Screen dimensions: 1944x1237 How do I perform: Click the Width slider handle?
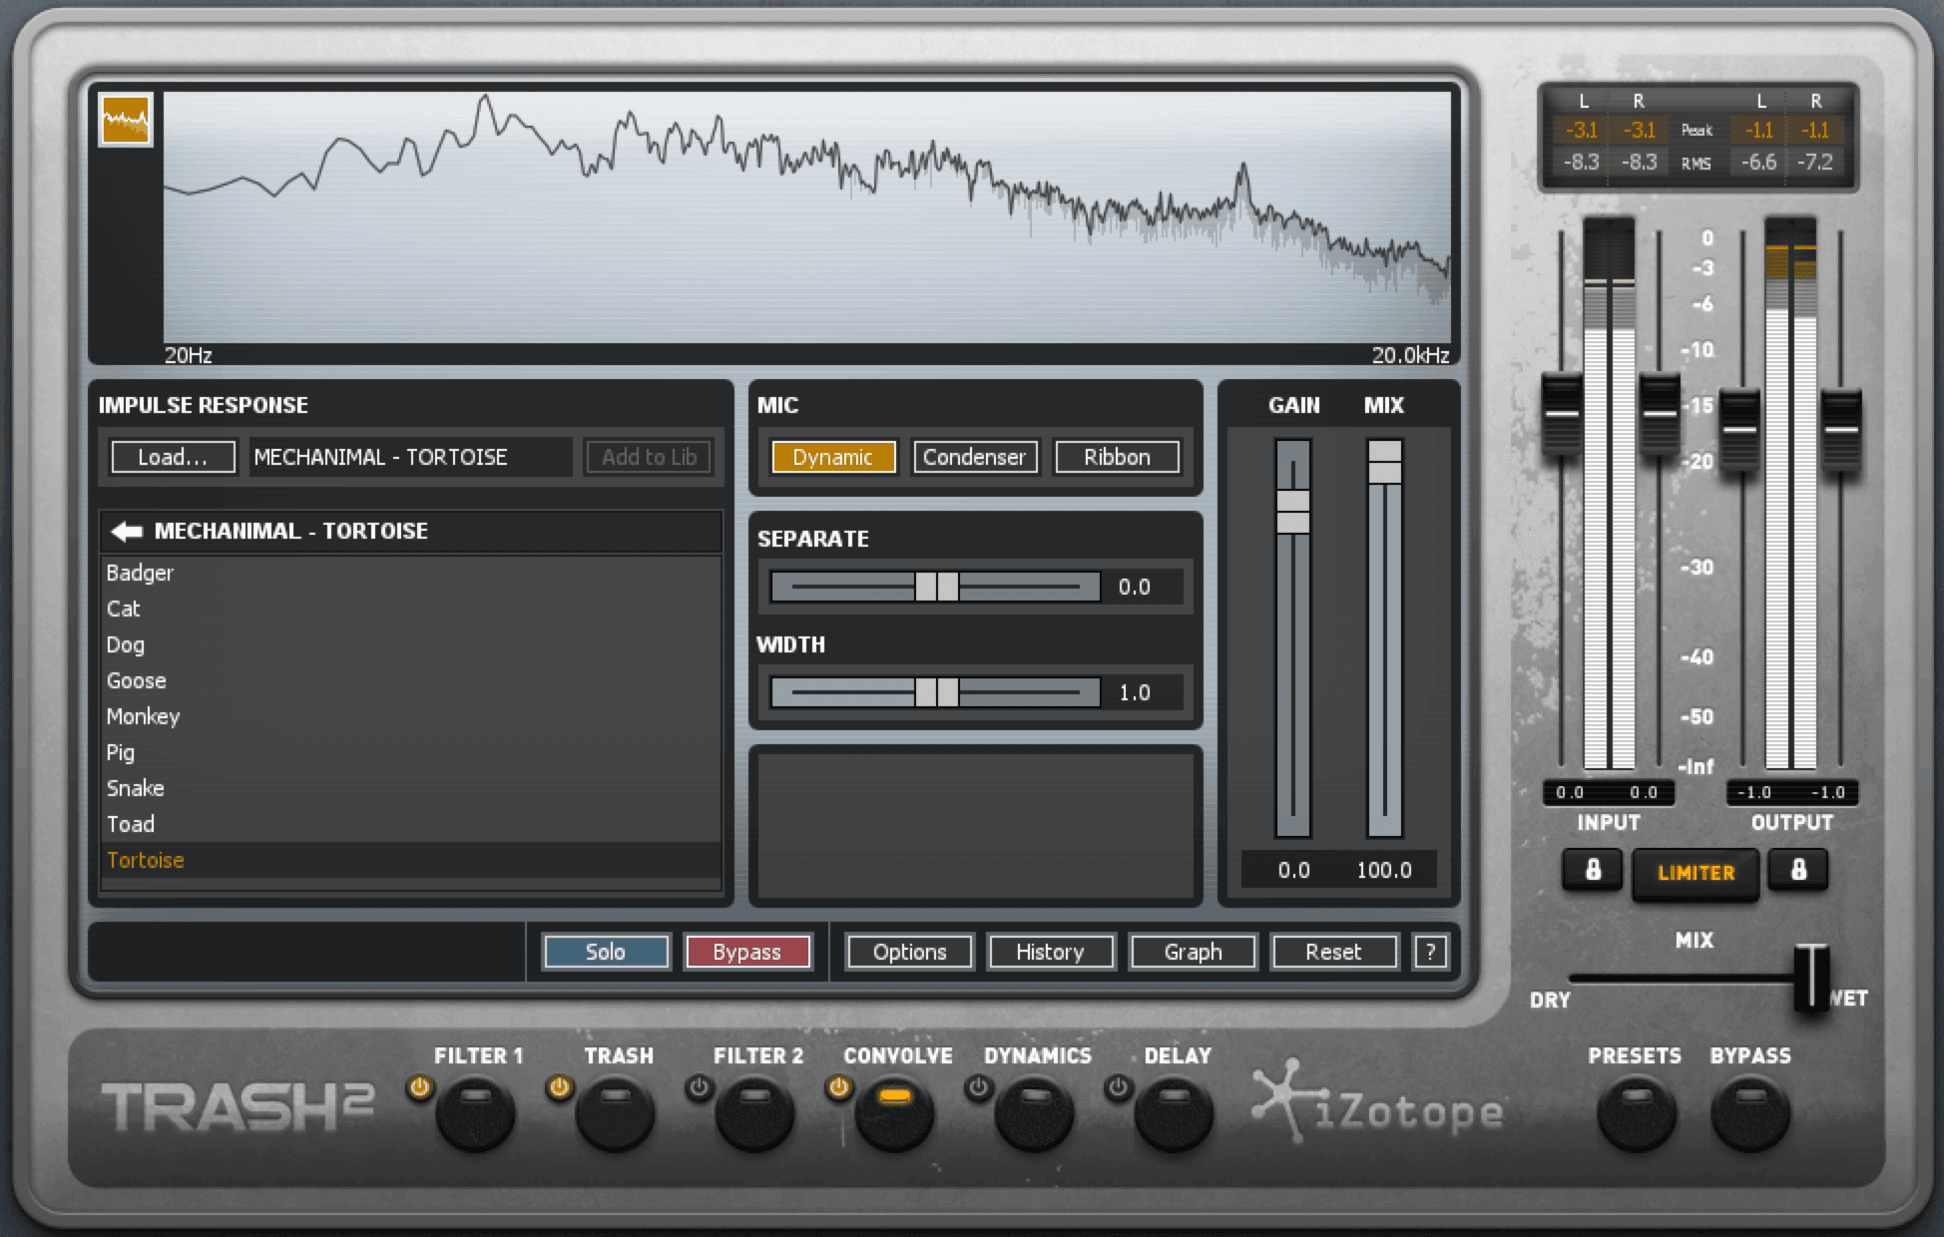937,692
